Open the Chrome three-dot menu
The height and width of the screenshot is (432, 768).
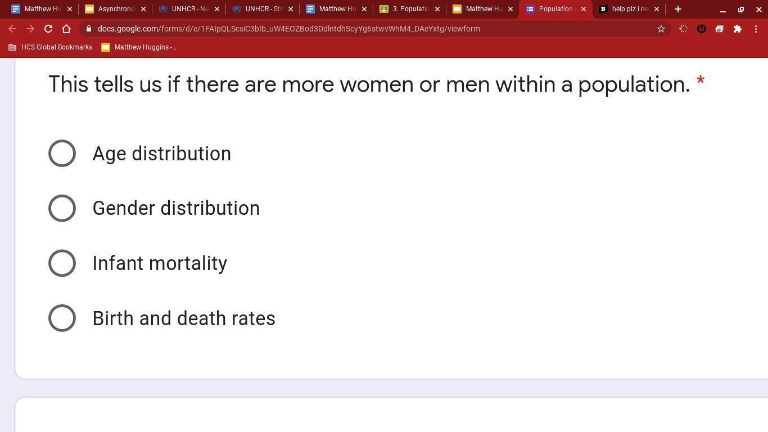[x=756, y=29]
